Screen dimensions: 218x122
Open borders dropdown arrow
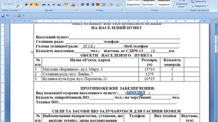point(121,4)
